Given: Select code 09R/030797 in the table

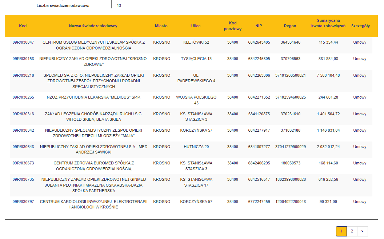Looking at the screenshot, I should 23,202.
